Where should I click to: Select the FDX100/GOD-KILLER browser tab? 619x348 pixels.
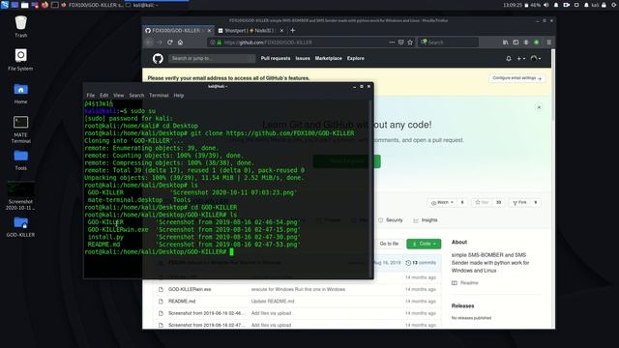tap(178, 30)
